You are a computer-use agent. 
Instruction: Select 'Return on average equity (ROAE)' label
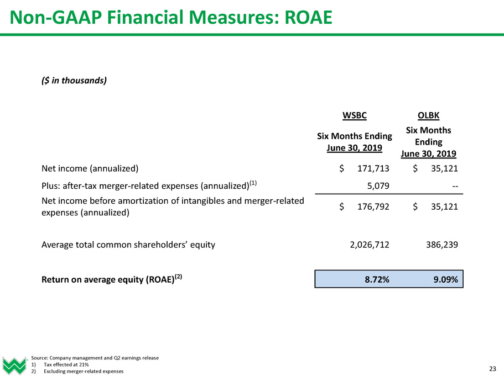(112, 279)
